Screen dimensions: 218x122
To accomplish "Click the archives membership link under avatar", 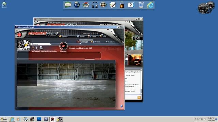I will point(44,51).
